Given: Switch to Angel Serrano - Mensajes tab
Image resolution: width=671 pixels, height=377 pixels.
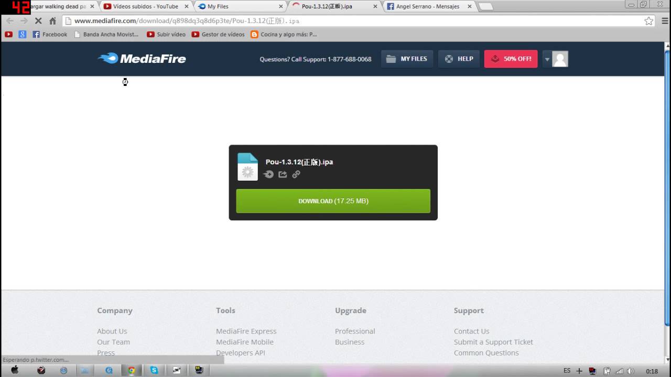Looking at the screenshot, I should (x=428, y=7).
